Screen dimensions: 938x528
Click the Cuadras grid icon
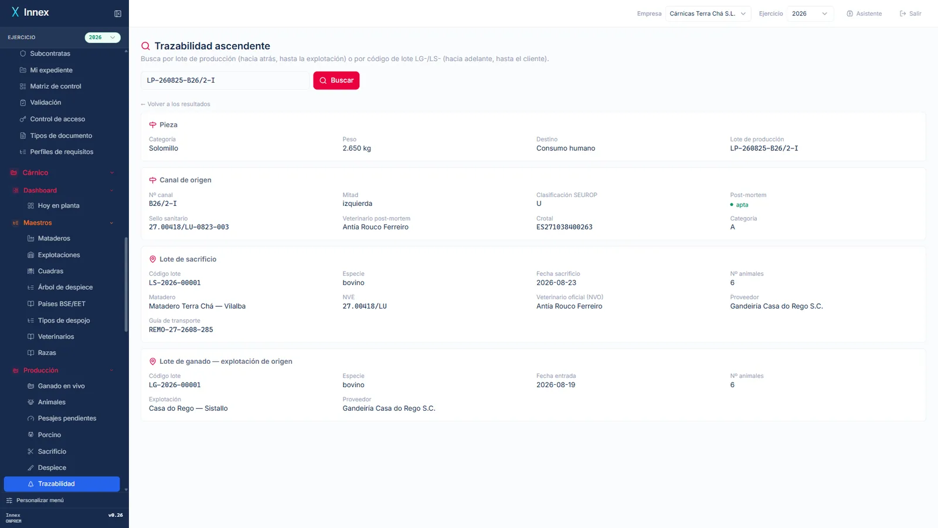[x=30, y=271]
